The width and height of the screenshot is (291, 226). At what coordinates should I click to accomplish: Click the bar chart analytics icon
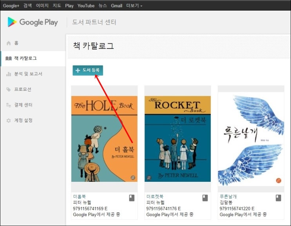[x=9, y=74]
